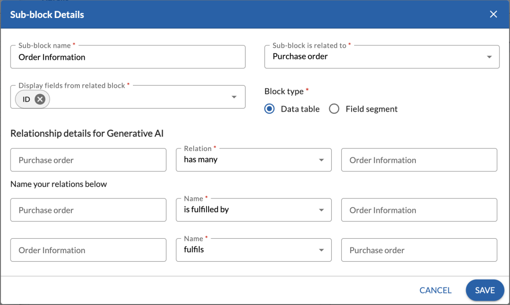Open the 'has many' relation dropdown

254,159
